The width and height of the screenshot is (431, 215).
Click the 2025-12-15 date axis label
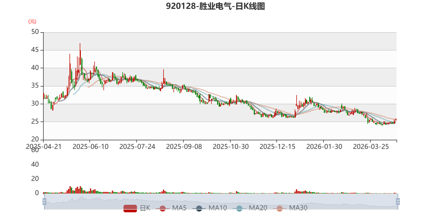(x=277, y=146)
